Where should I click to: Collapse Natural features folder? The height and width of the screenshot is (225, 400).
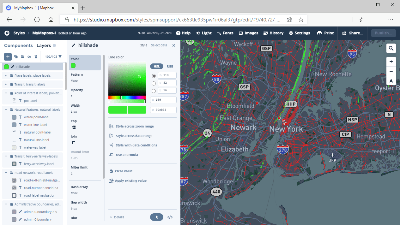6,110
